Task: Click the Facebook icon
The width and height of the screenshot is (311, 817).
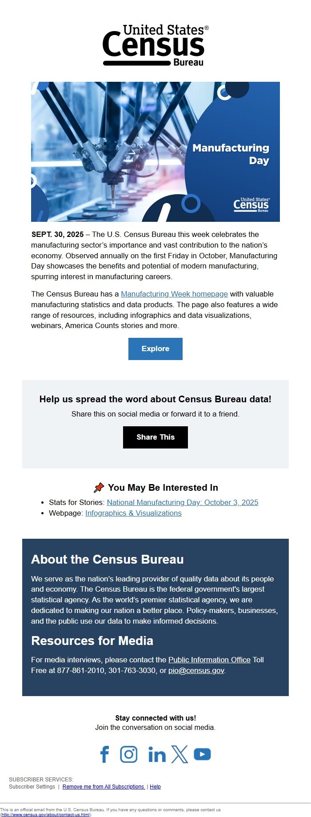Action: 105,754
